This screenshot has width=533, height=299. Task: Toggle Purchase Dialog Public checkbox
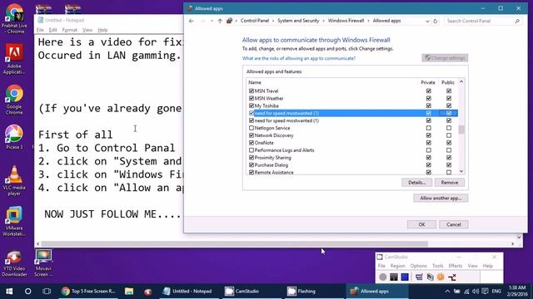tap(449, 165)
